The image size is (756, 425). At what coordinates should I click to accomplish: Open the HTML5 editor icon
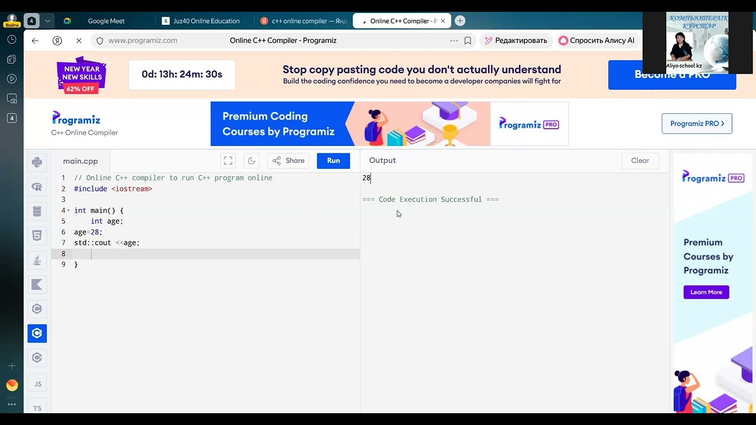37,236
